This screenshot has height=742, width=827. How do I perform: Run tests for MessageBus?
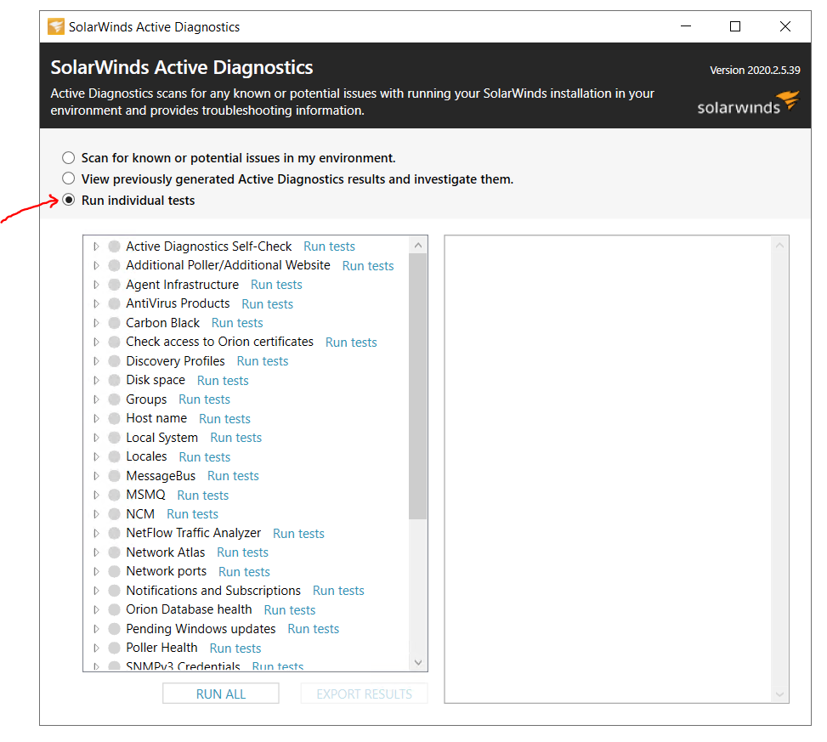tap(233, 476)
